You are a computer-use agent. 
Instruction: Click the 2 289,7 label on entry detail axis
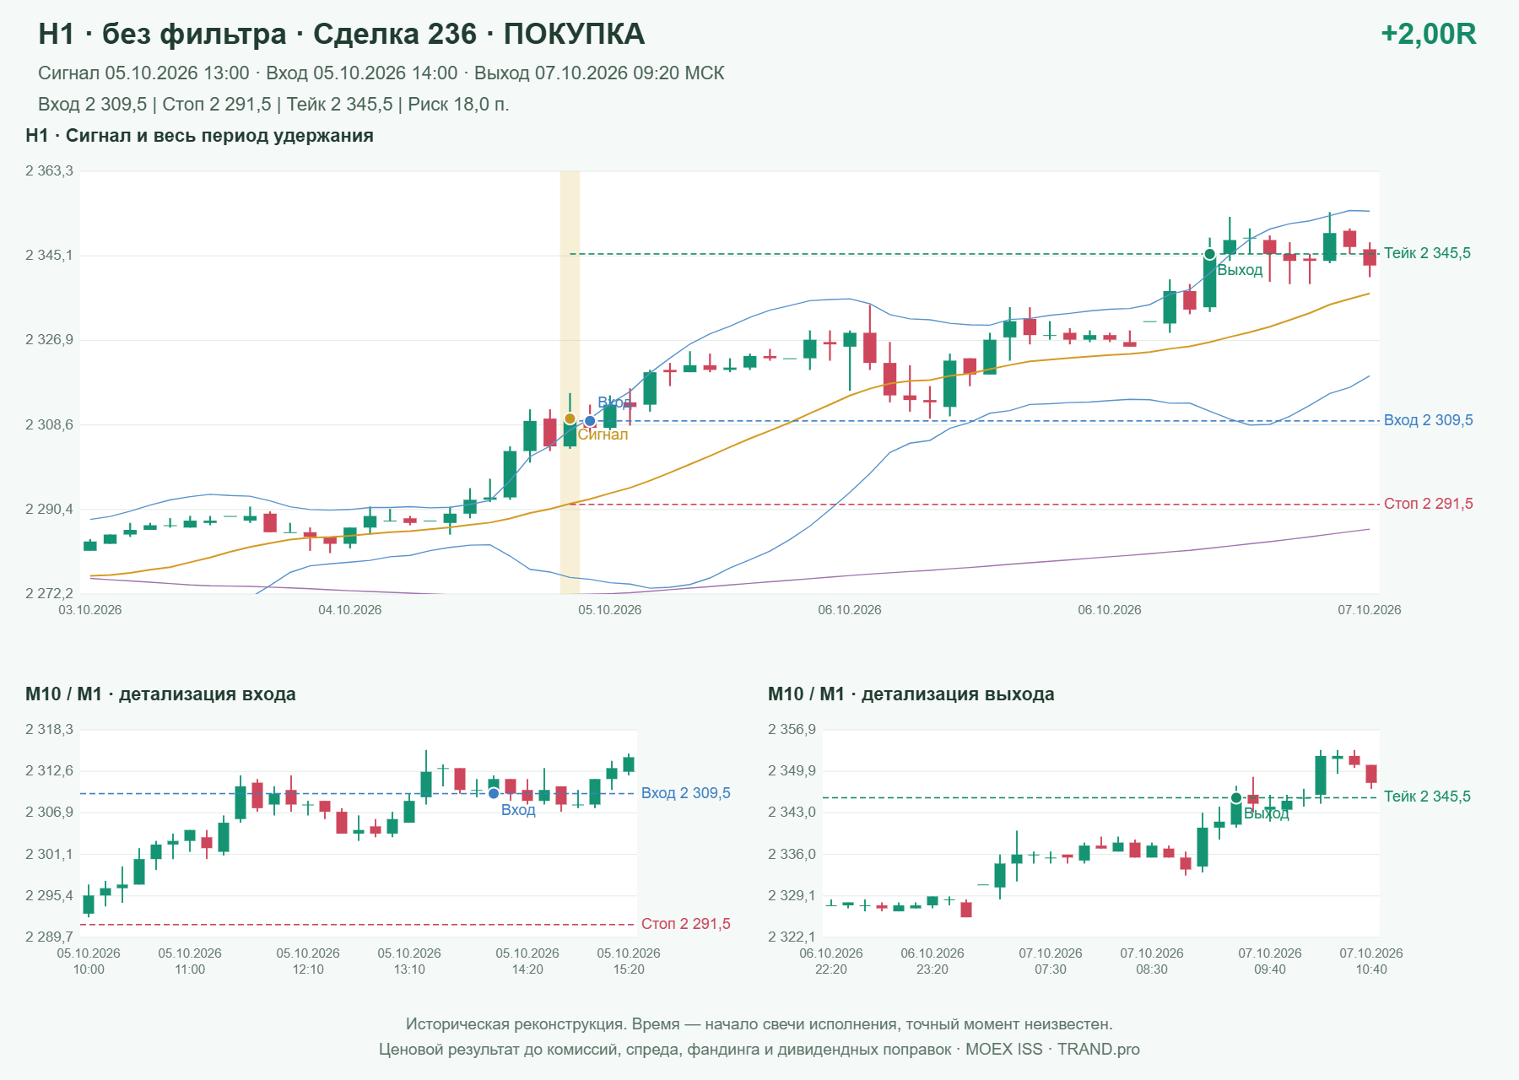49,937
